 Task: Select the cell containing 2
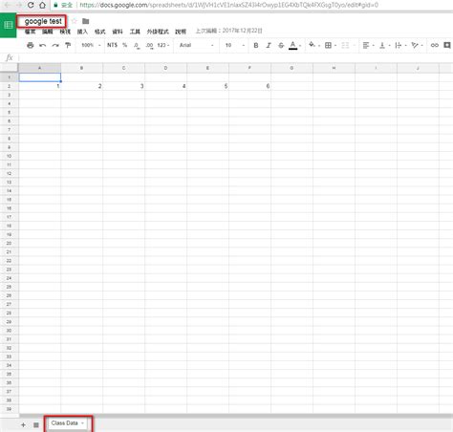click(x=82, y=86)
